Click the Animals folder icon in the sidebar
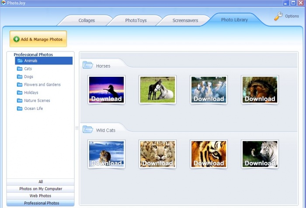This screenshot has height=208, width=306. point(20,61)
